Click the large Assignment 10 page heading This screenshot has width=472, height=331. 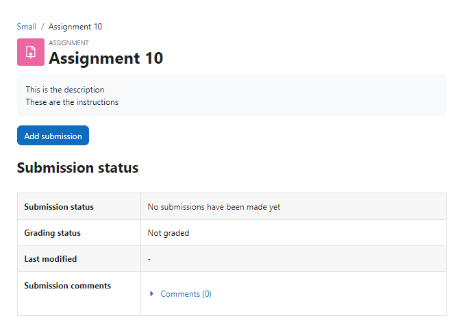tap(106, 58)
